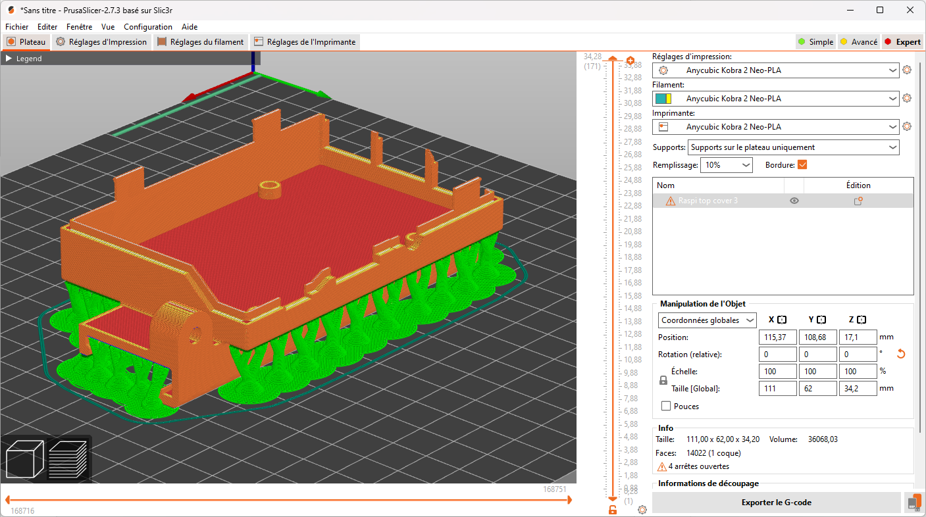
Task: Open printer settings gear icon
Action: tap(907, 126)
